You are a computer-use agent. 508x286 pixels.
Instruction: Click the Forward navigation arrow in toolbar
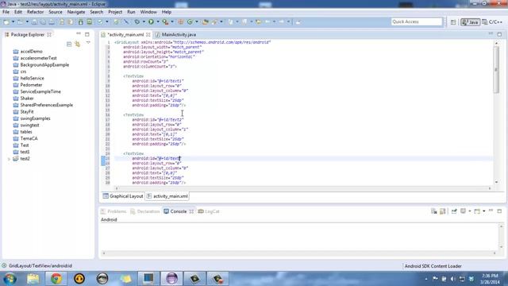coord(282,21)
